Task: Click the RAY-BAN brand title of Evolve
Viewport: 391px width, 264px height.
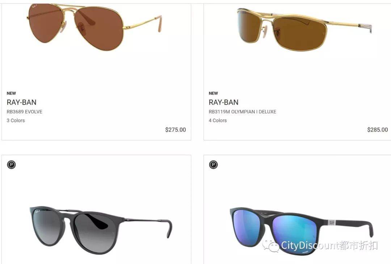Action: pos(21,102)
